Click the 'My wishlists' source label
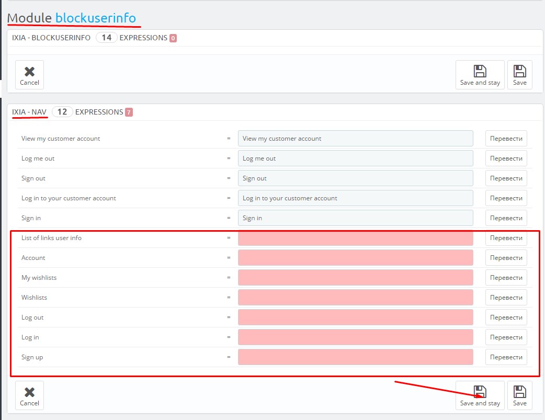Image resolution: width=545 pixels, height=420 pixels. (39, 277)
